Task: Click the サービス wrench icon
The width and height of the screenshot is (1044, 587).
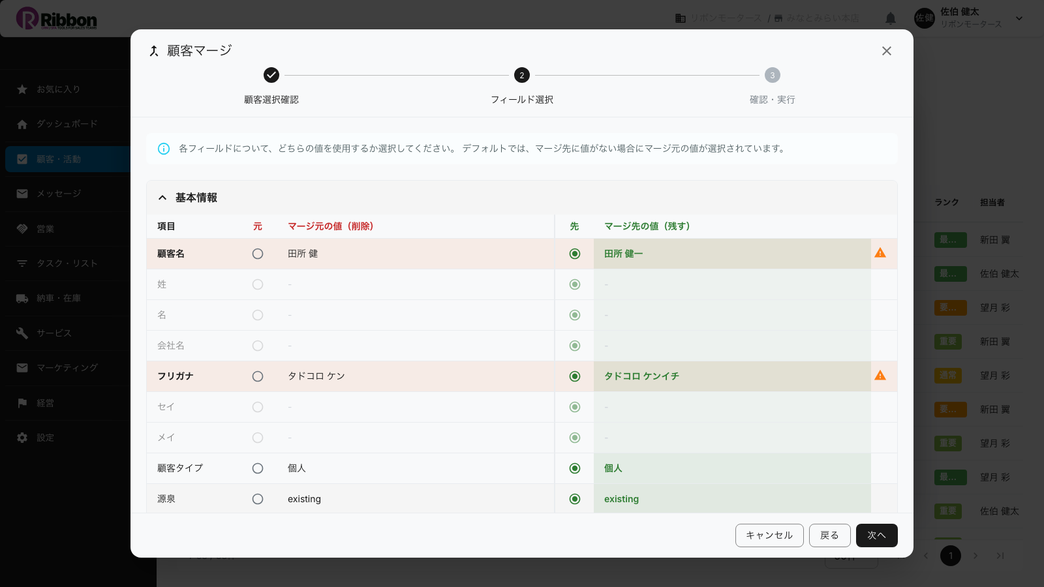Action: pyautogui.click(x=22, y=333)
